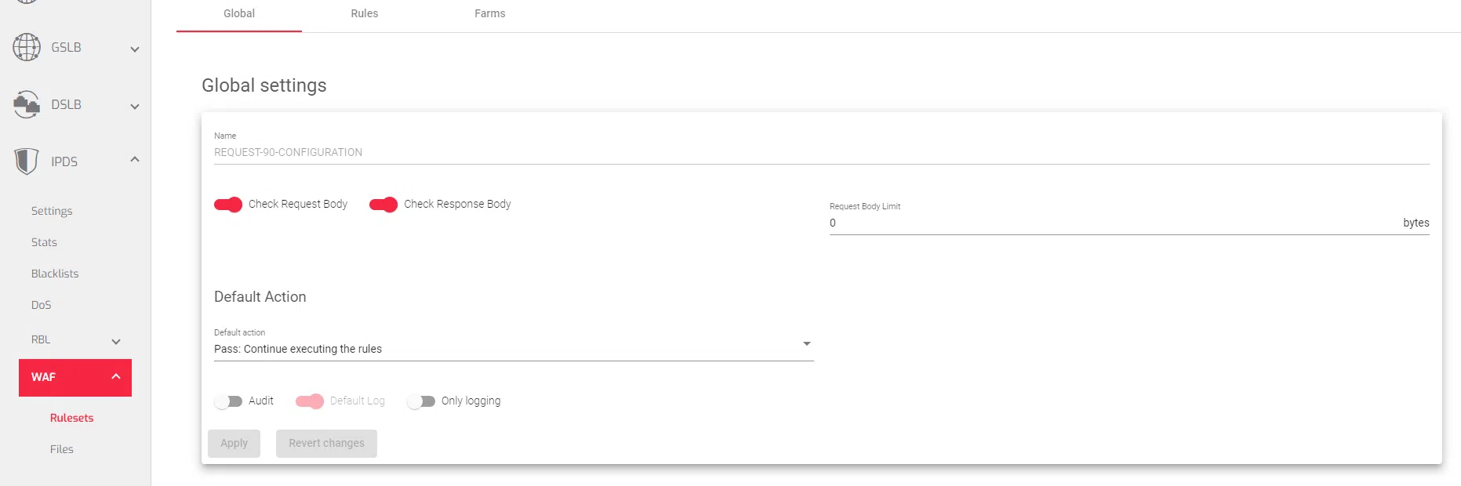Enable the Audit toggle

[x=228, y=401]
